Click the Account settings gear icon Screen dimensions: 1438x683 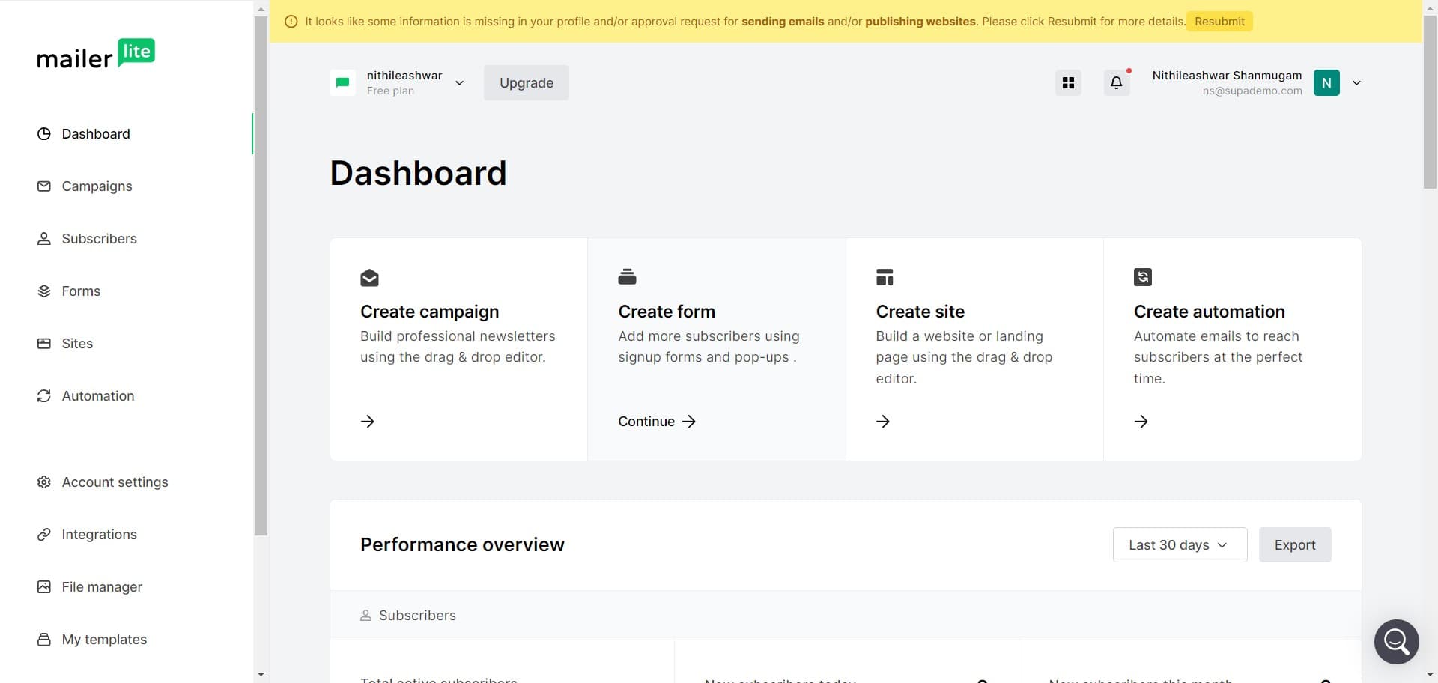coord(44,482)
